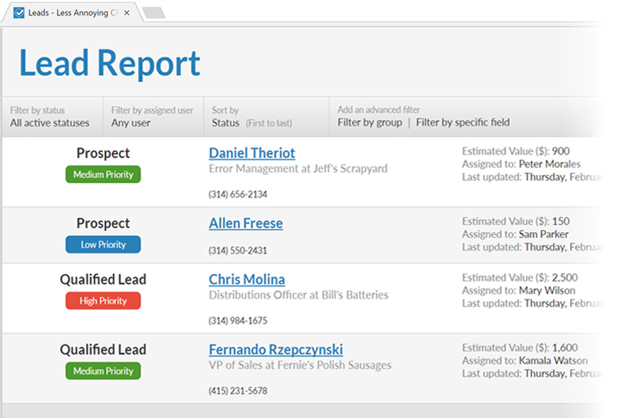Click the red High Priority badge
This screenshot has height=418, width=637.
tap(103, 301)
